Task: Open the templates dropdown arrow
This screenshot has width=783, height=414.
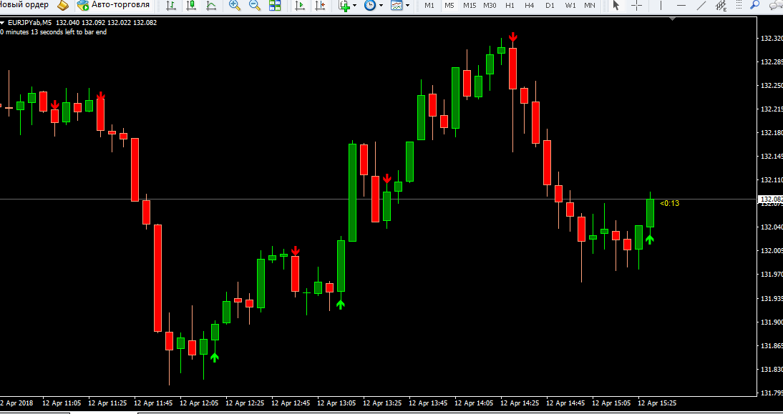Action: (407, 6)
